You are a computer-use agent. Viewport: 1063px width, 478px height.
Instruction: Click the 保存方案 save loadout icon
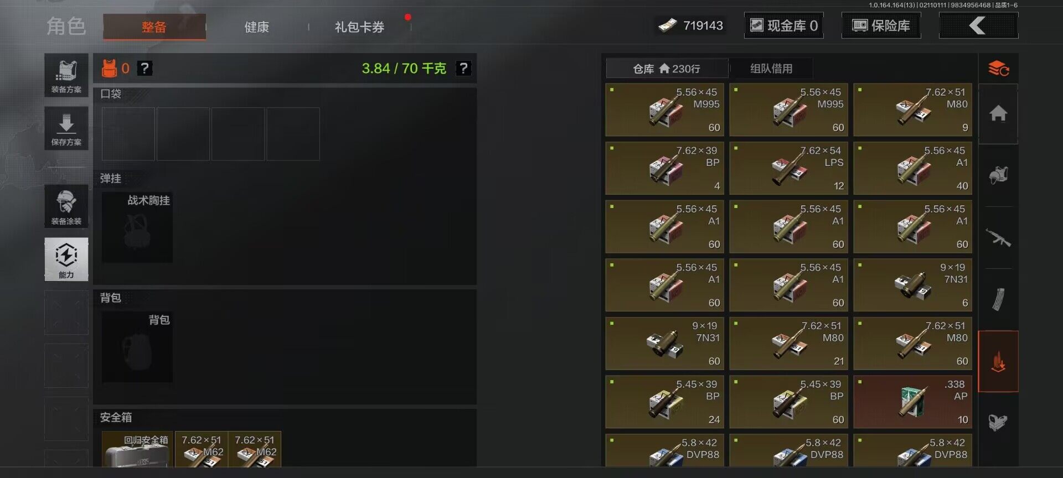tap(66, 128)
